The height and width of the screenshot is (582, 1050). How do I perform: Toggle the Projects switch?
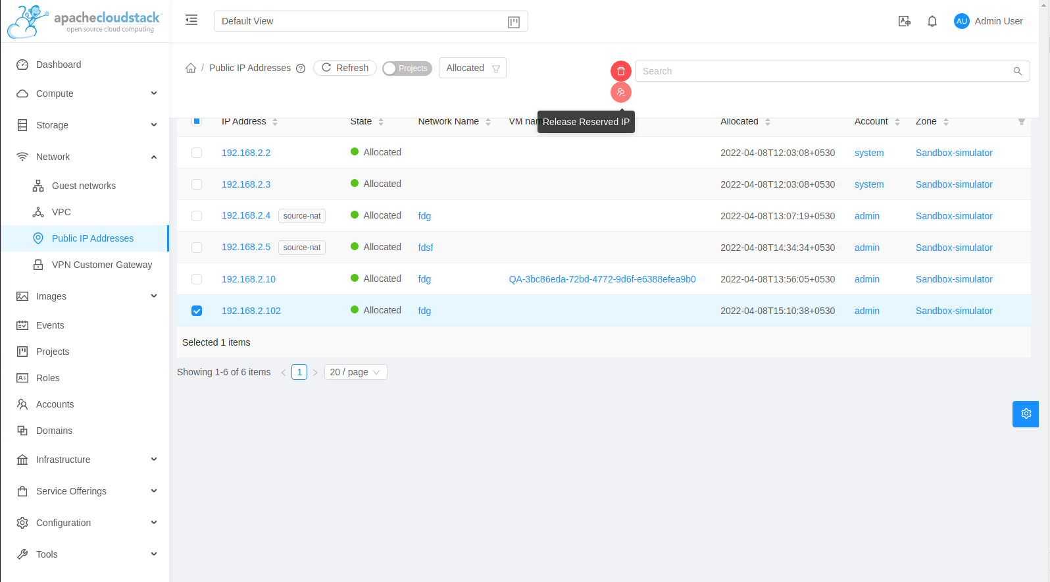407,68
